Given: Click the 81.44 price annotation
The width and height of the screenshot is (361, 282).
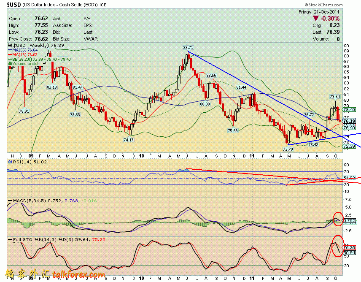Looking at the screenshot, I should point(241,87).
